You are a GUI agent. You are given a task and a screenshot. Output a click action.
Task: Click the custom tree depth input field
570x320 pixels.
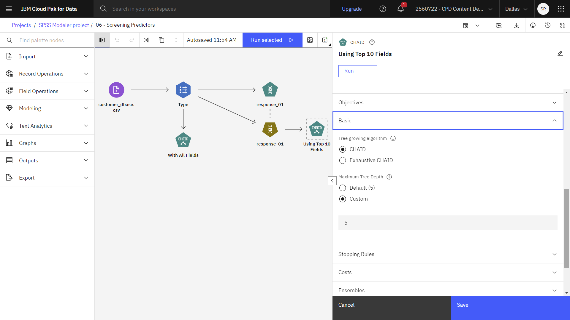(448, 223)
